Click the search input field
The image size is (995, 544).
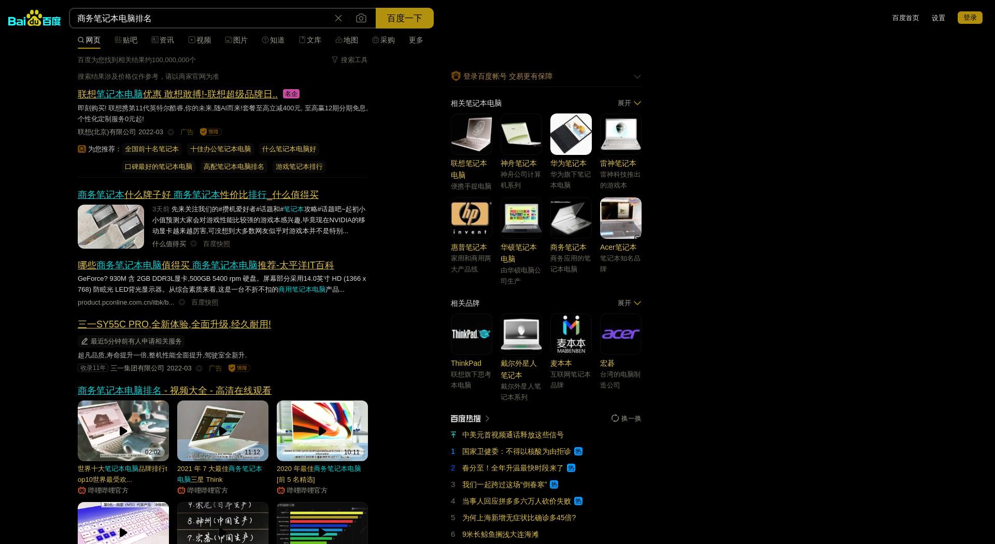tap(202, 18)
